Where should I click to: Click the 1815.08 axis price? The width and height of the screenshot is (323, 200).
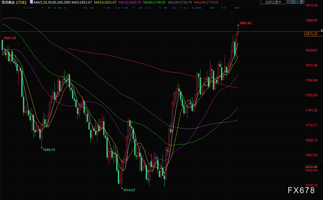(x=312, y=65)
